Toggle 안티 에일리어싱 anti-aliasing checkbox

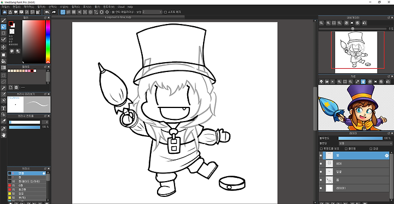[113, 12]
